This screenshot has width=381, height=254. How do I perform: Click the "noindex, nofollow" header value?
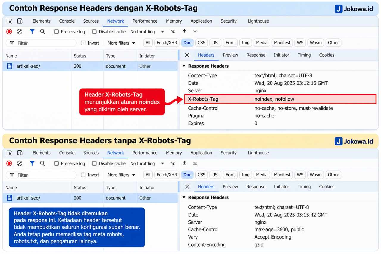point(274,99)
